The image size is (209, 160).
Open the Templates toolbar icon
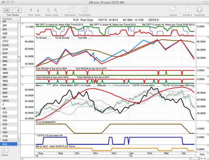tap(84, 10)
